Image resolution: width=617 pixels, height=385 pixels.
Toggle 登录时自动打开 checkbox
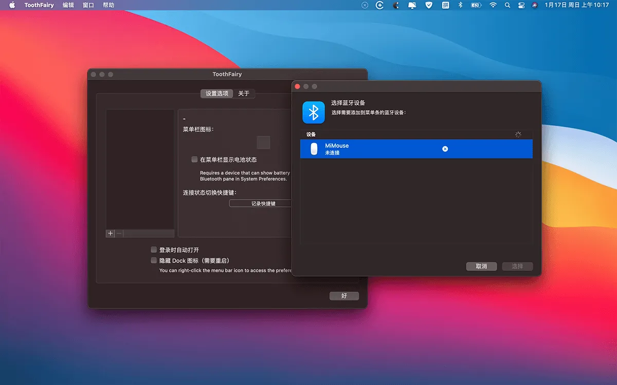pos(154,250)
